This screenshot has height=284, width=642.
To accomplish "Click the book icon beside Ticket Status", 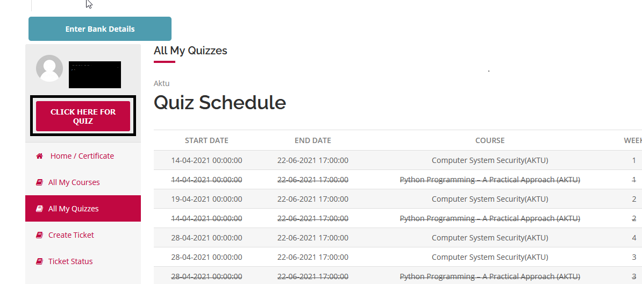I will [x=39, y=261].
